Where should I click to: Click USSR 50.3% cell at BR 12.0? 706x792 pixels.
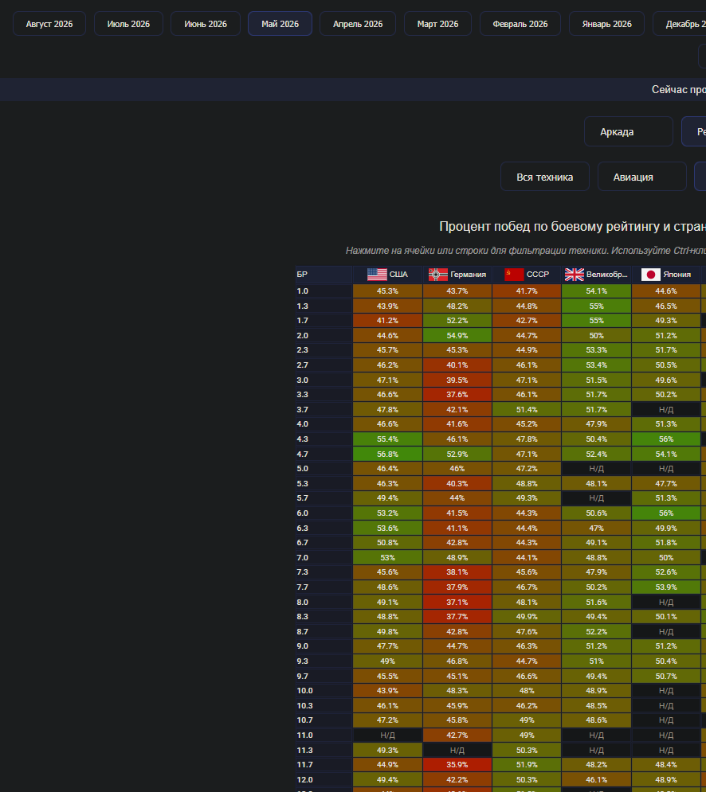(x=527, y=779)
